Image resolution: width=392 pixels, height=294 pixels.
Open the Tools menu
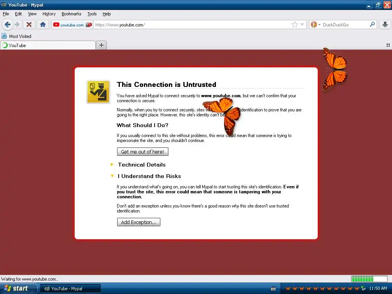pyautogui.click(x=92, y=14)
